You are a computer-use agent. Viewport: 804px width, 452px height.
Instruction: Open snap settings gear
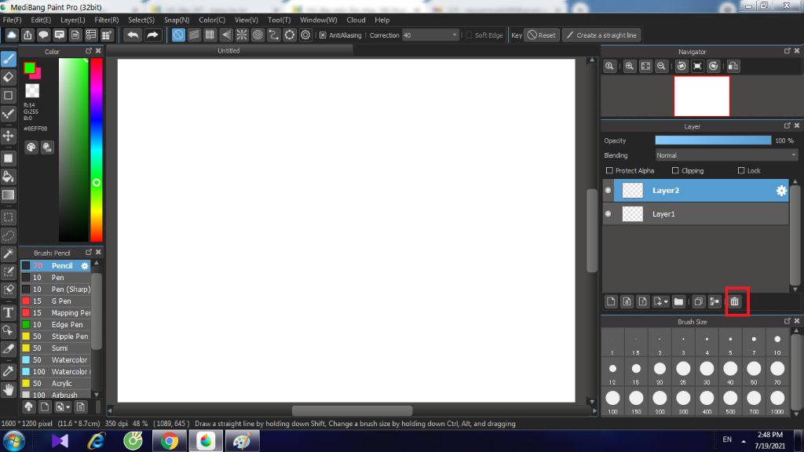click(x=305, y=35)
